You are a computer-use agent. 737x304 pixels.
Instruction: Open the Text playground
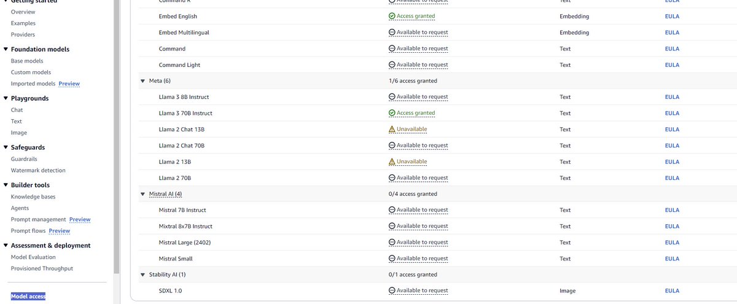(17, 121)
